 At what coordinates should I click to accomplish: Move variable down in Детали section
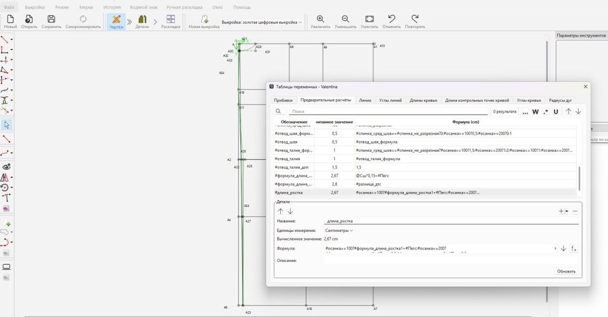(x=290, y=211)
